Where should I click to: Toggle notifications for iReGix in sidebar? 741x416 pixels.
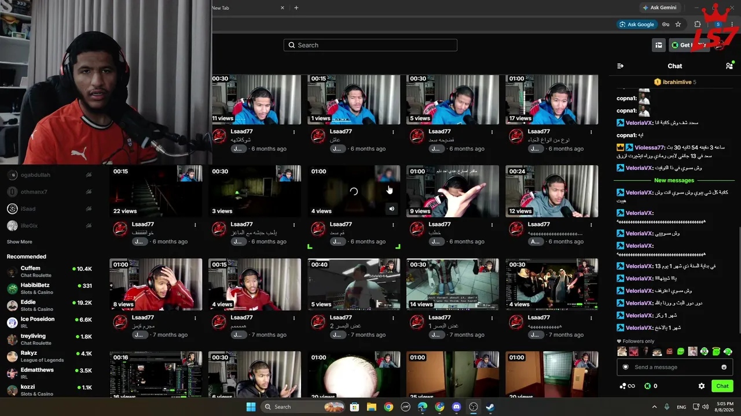[89, 225]
